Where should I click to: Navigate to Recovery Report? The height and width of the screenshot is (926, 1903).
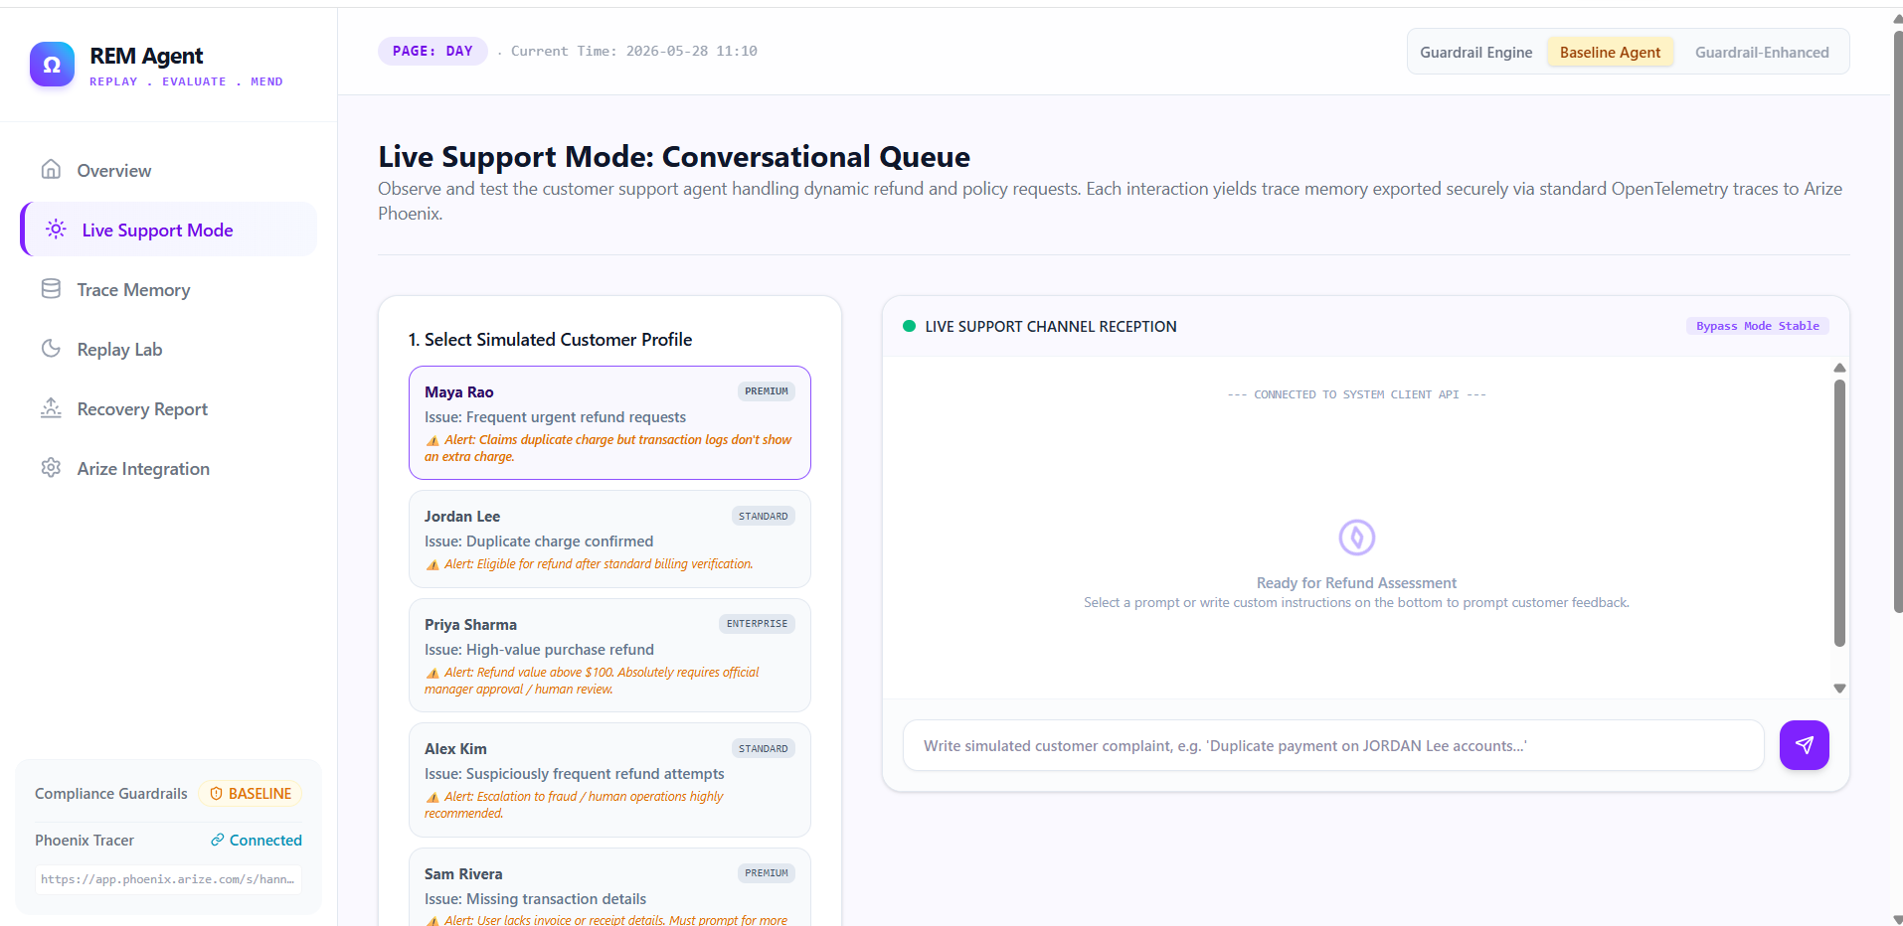tap(168, 408)
